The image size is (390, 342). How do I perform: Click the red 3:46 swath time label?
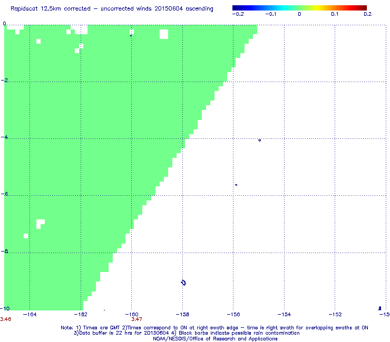(5, 319)
